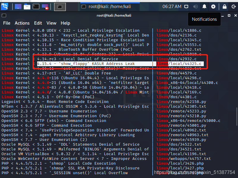The height and width of the screenshot is (178, 238).
Task: Click the BlueTooth Buffer Overflow (PoC) line
Action: [x=67, y=50]
